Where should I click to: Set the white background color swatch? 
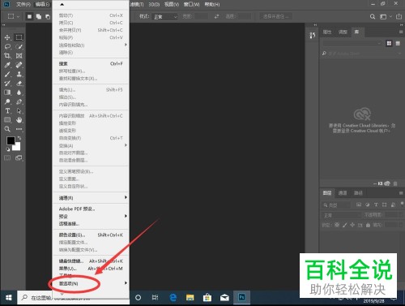tap(17, 147)
